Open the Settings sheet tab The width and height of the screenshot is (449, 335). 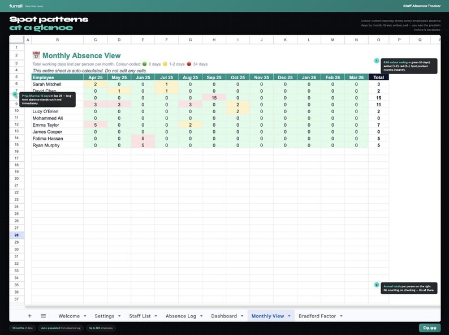(104, 316)
